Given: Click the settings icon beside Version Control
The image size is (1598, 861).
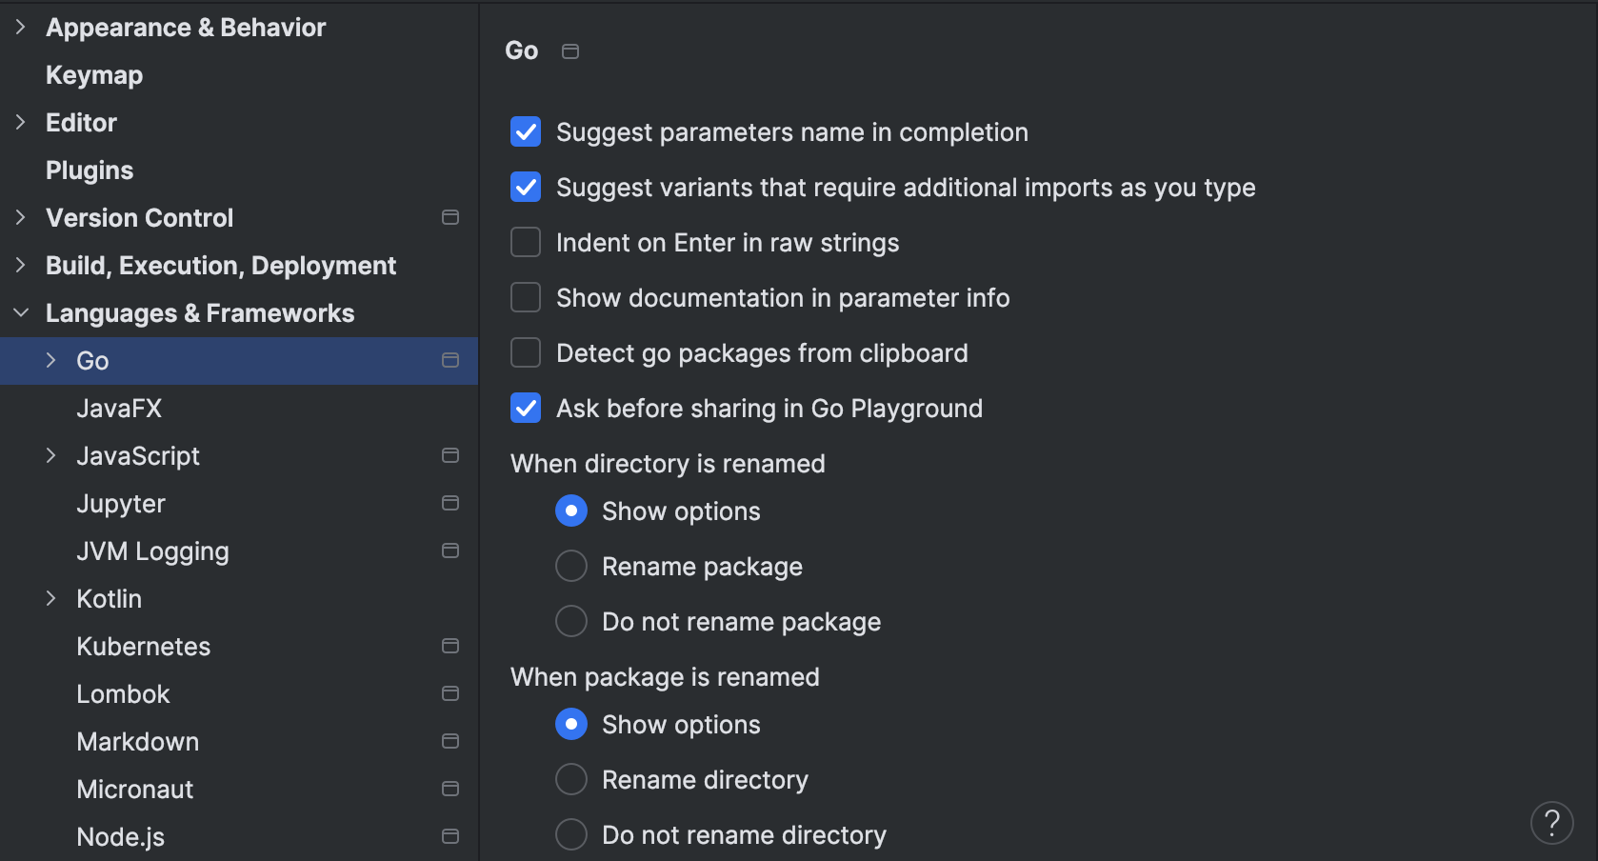Looking at the screenshot, I should point(450,217).
